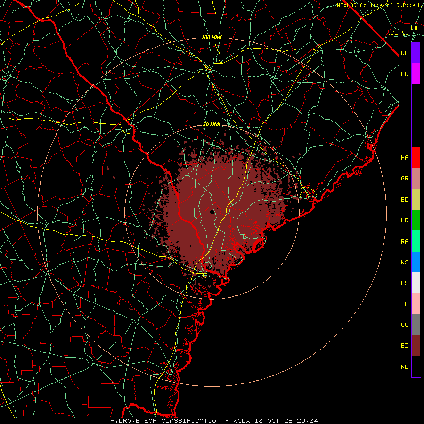Click the WS legend label
The height and width of the screenshot is (424, 424).
405,262
